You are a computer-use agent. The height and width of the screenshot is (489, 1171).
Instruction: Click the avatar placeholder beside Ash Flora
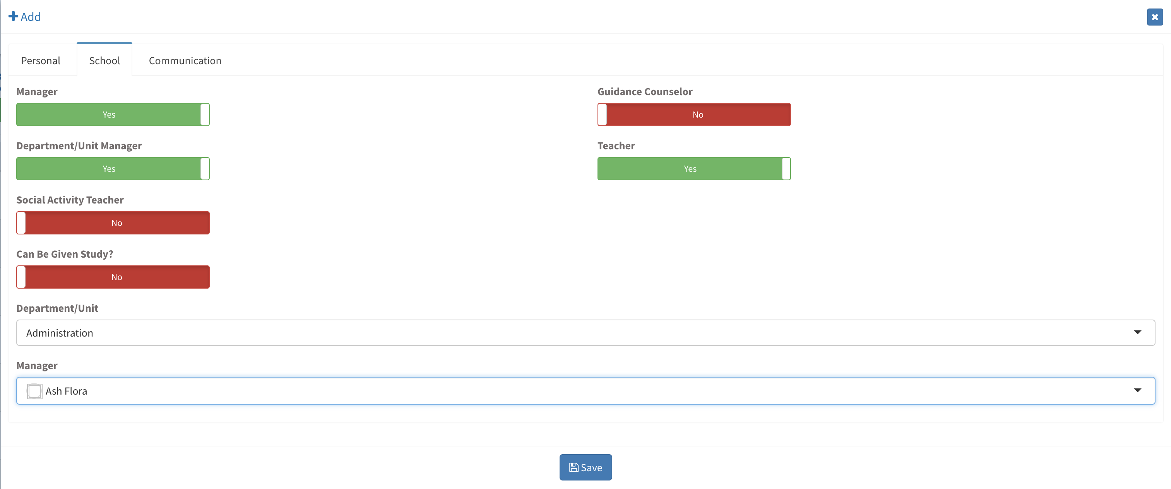click(34, 391)
